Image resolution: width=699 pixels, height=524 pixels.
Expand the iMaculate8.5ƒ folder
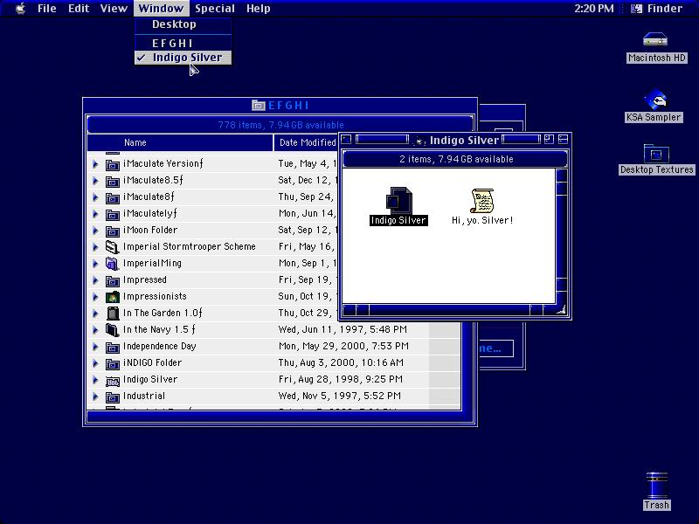pos(95,181)
